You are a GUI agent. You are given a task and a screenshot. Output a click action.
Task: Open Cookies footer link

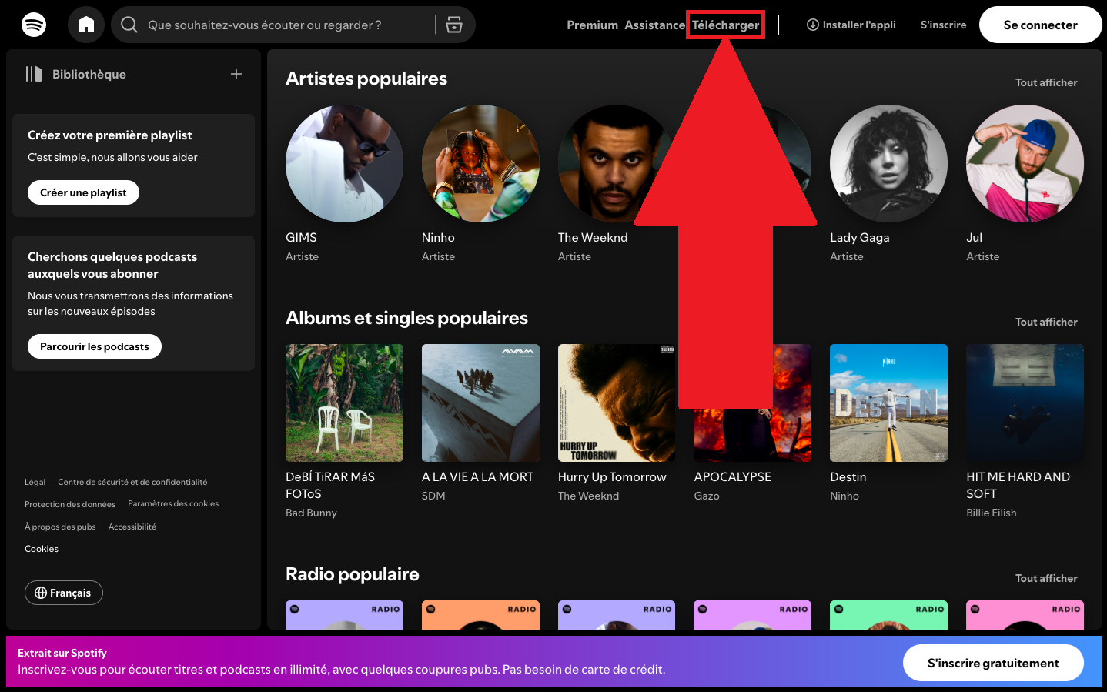click(x=42, y=549)
